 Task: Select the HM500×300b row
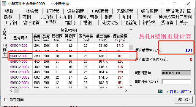(x=69, y=72)
